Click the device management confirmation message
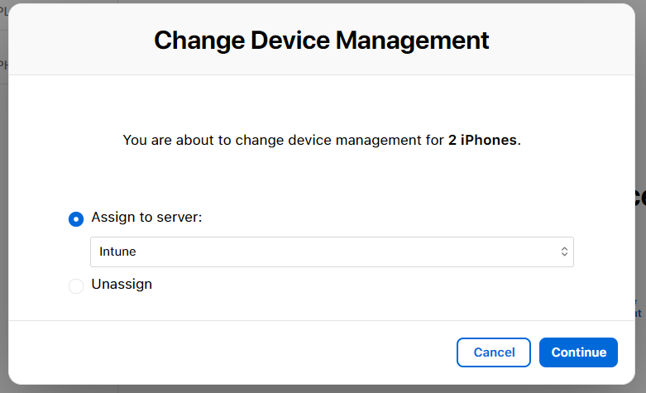The width and height of the screenshot is (646, 393). (281, 140)
